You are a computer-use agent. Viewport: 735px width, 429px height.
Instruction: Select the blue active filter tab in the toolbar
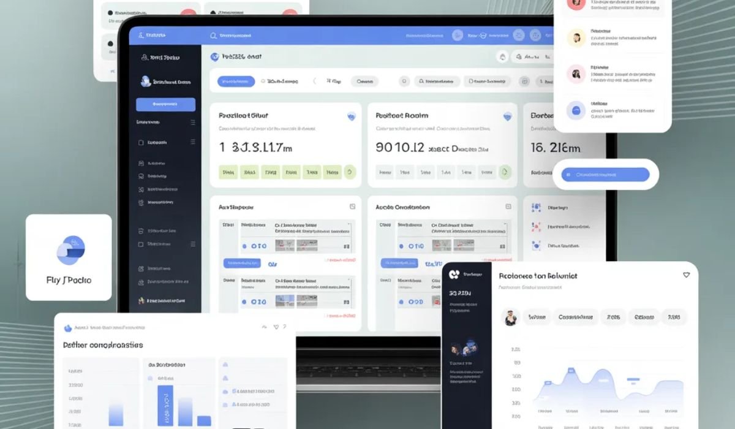(236, 81)
